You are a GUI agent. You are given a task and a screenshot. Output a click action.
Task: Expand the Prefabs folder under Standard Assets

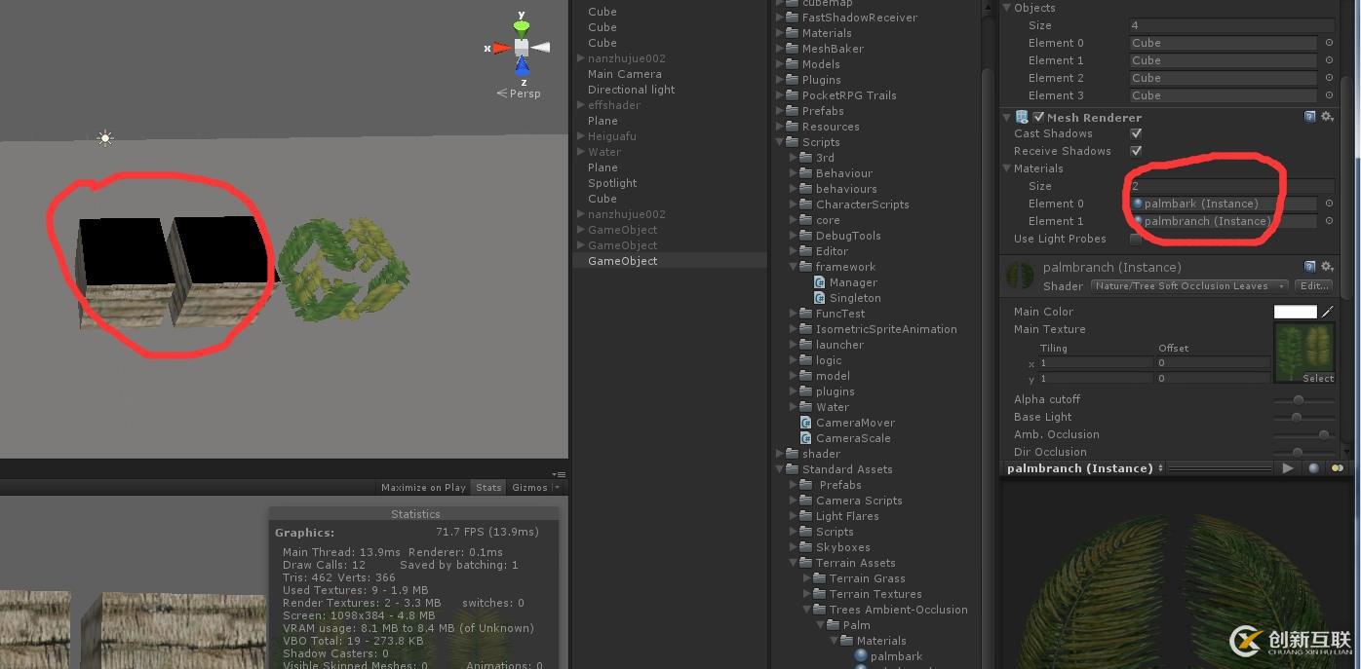[x=792, y=484]
